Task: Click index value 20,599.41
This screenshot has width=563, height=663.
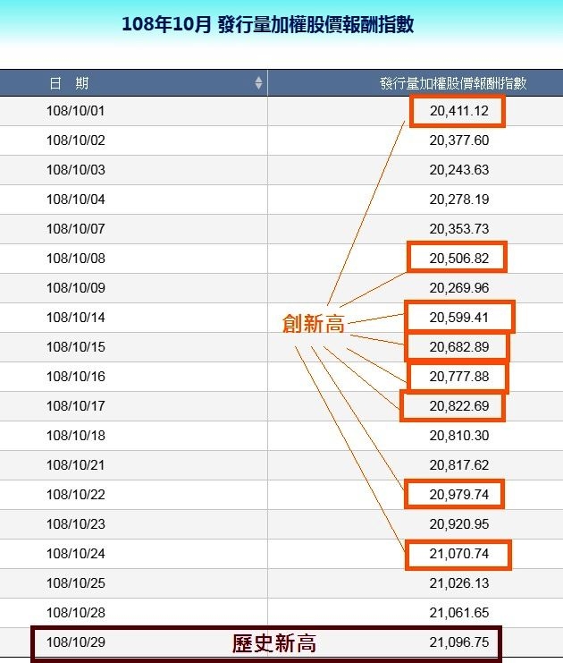Action: (x=459, y=318)
